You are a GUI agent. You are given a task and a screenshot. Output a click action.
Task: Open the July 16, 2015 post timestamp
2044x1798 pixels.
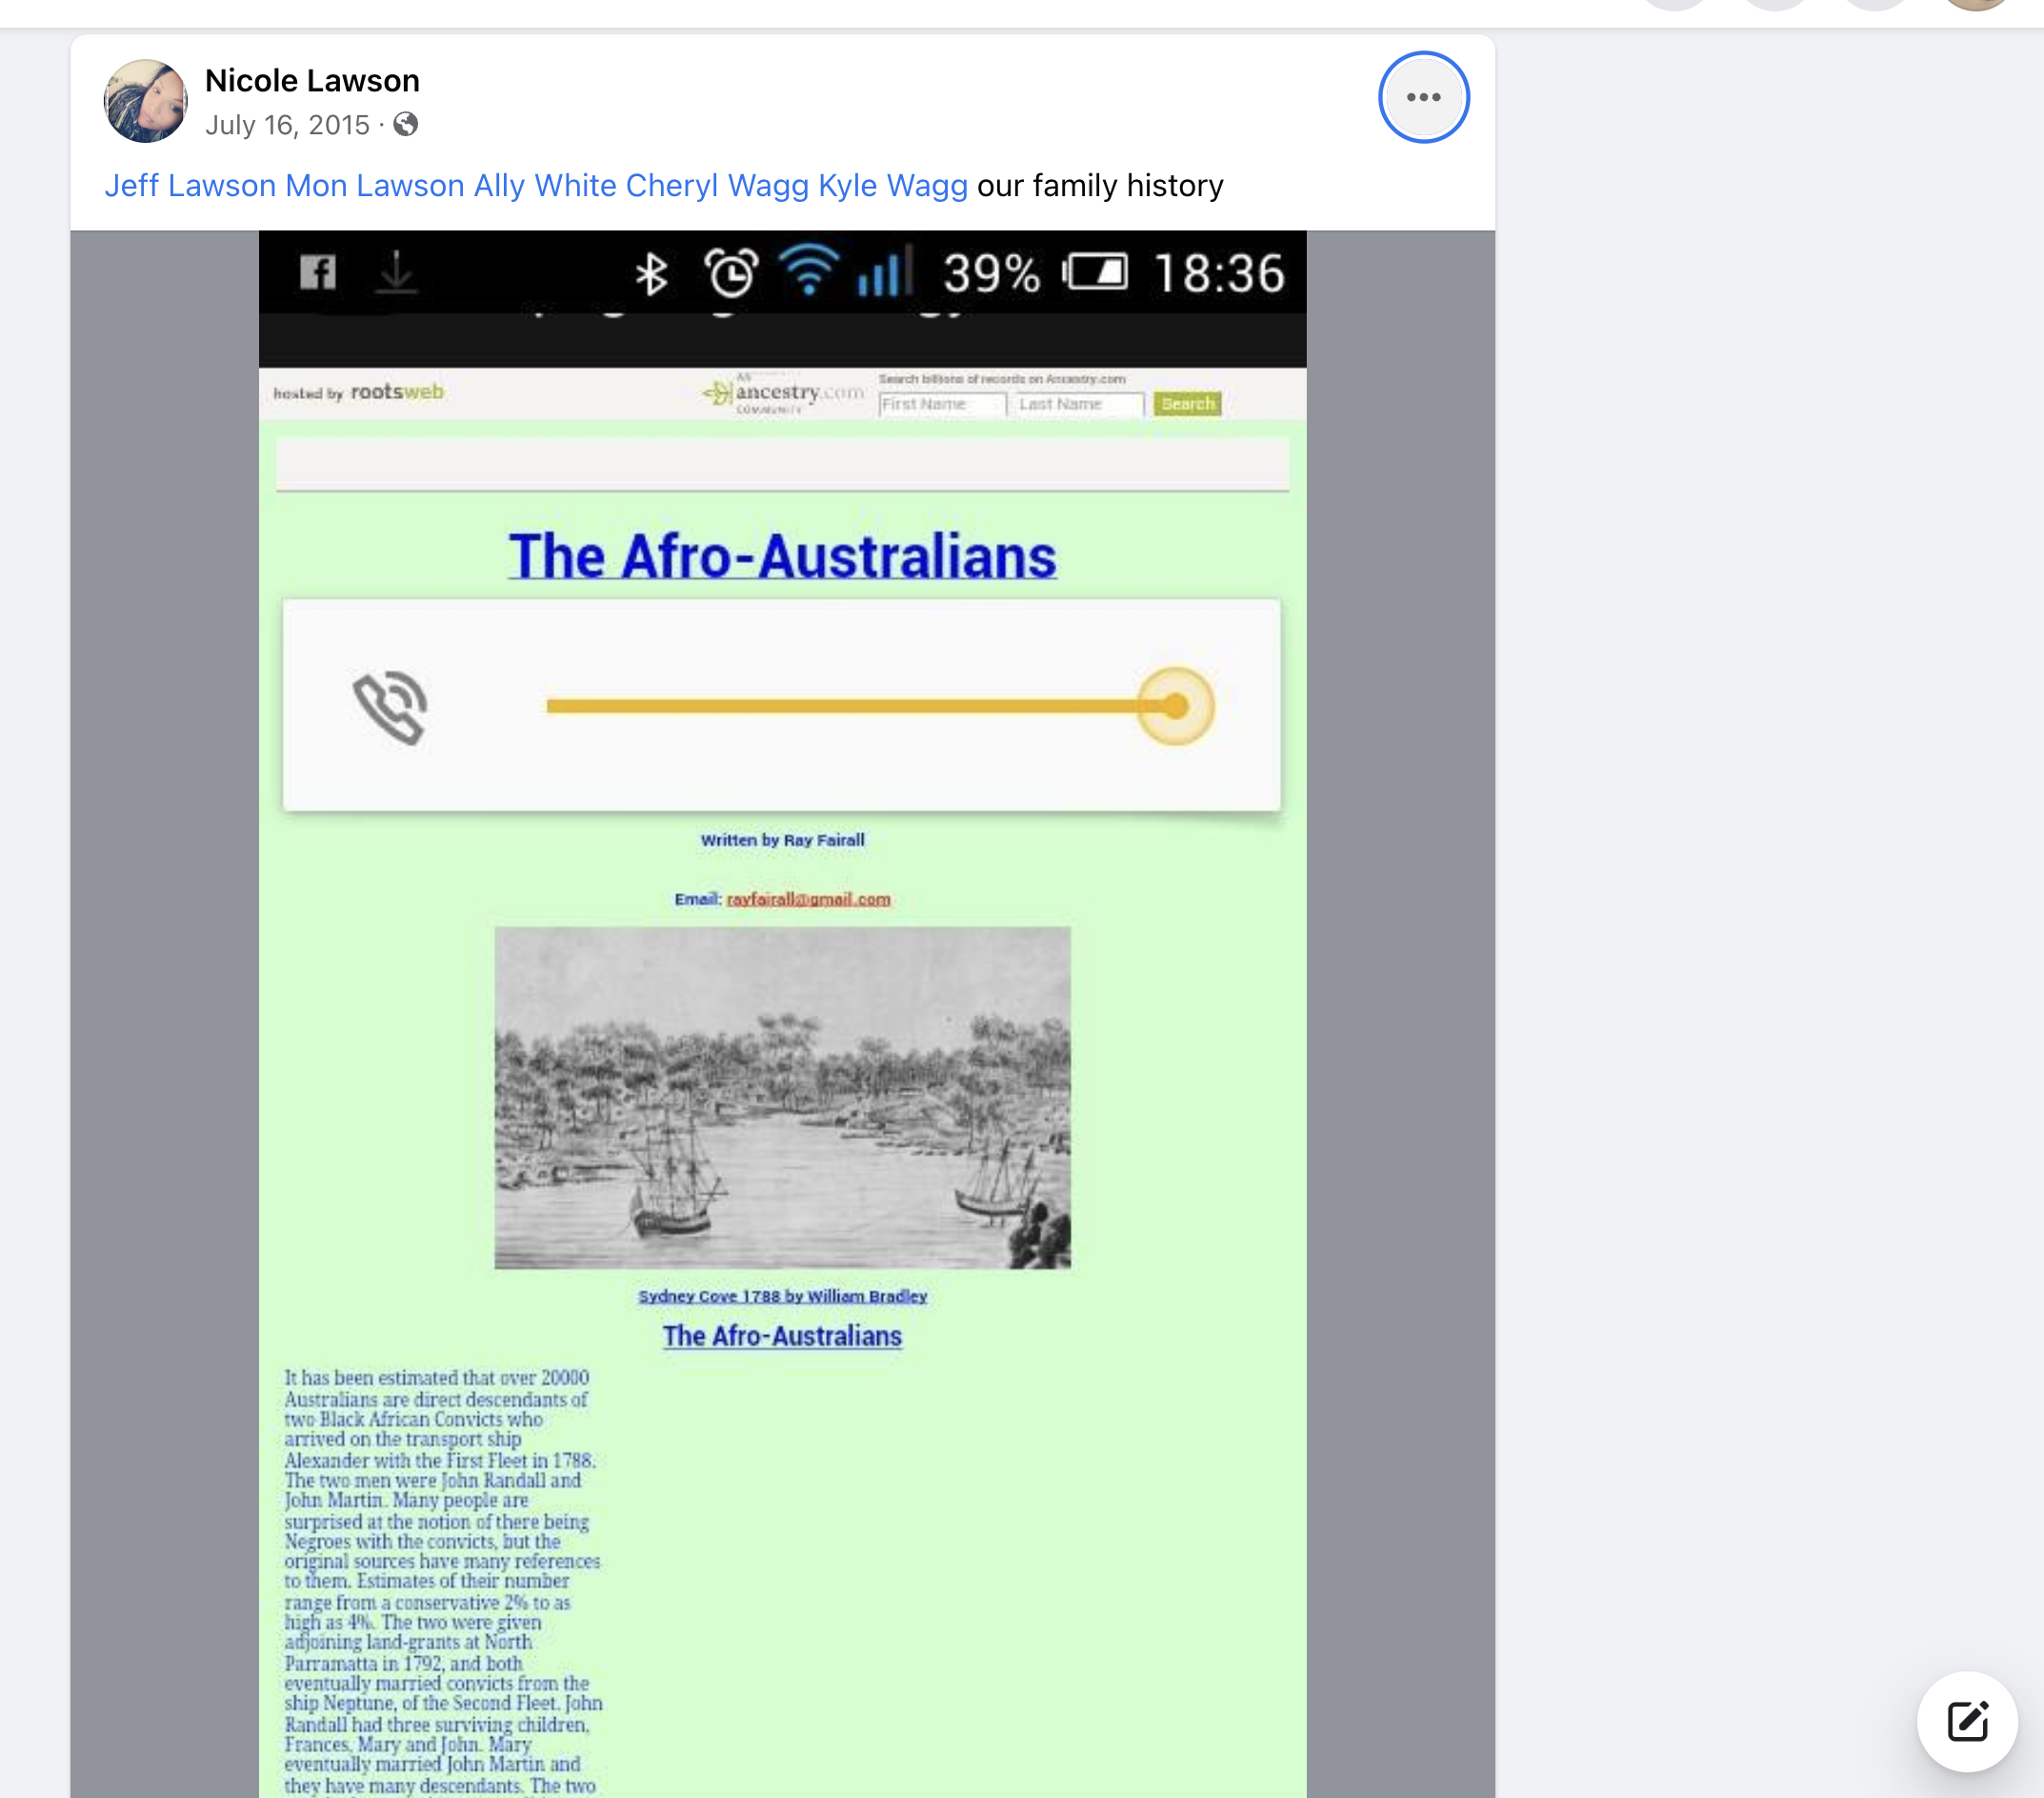(x=287, y=125)
